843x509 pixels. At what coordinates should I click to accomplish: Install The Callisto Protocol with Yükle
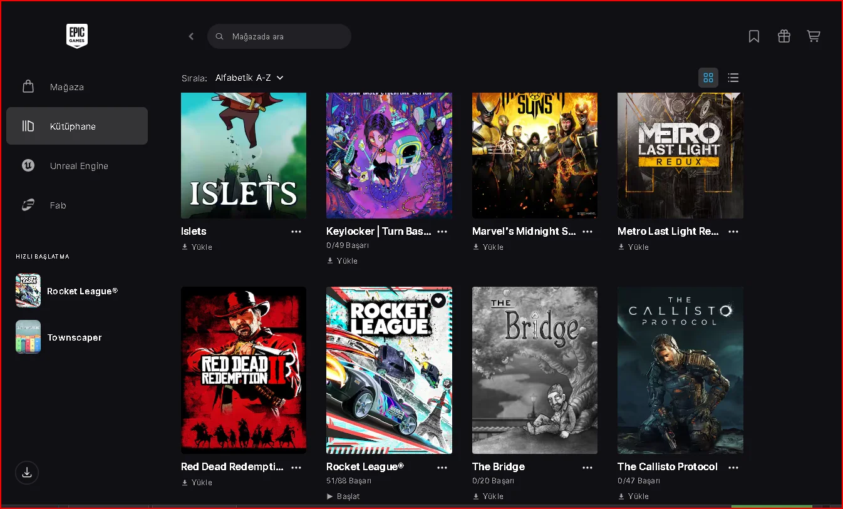tap(634, 496)
